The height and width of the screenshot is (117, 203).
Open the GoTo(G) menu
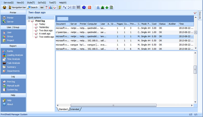coord(42,3)
